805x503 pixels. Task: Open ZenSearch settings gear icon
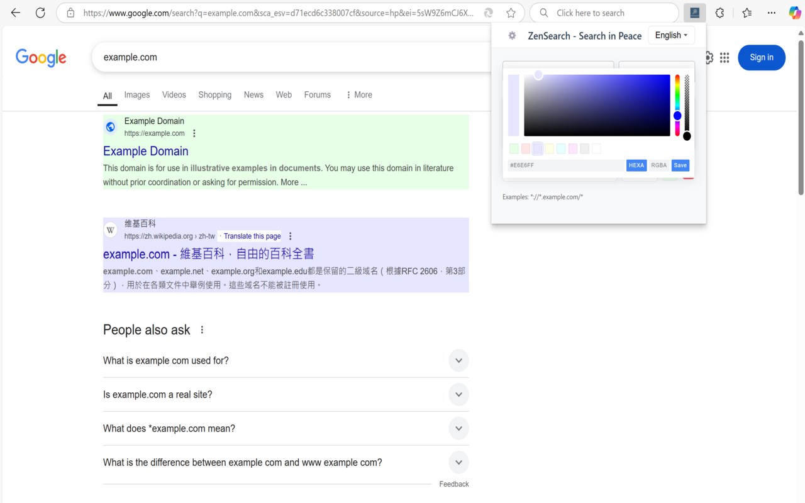pyautogui.click(x=512, y=36)
